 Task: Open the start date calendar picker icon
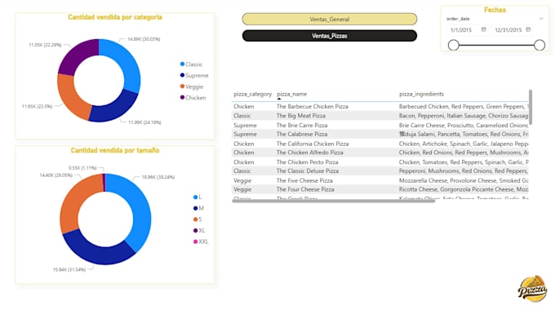tap(483, 29)
